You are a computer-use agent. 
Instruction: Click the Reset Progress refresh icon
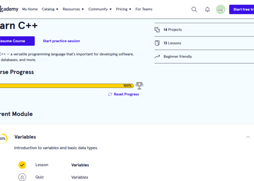click(x=110, y=94)
